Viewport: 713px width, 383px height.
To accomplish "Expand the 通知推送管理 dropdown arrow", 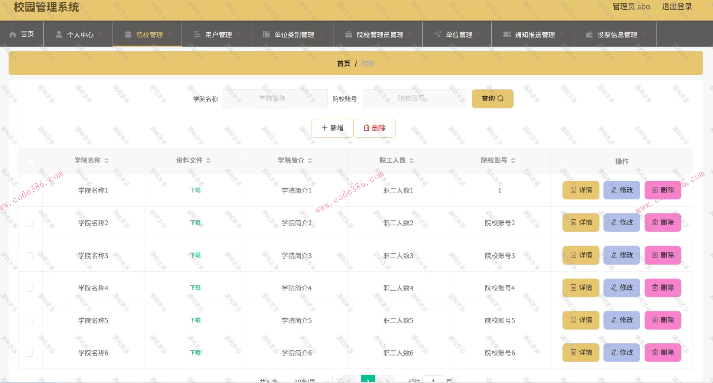I will point(561,34).
